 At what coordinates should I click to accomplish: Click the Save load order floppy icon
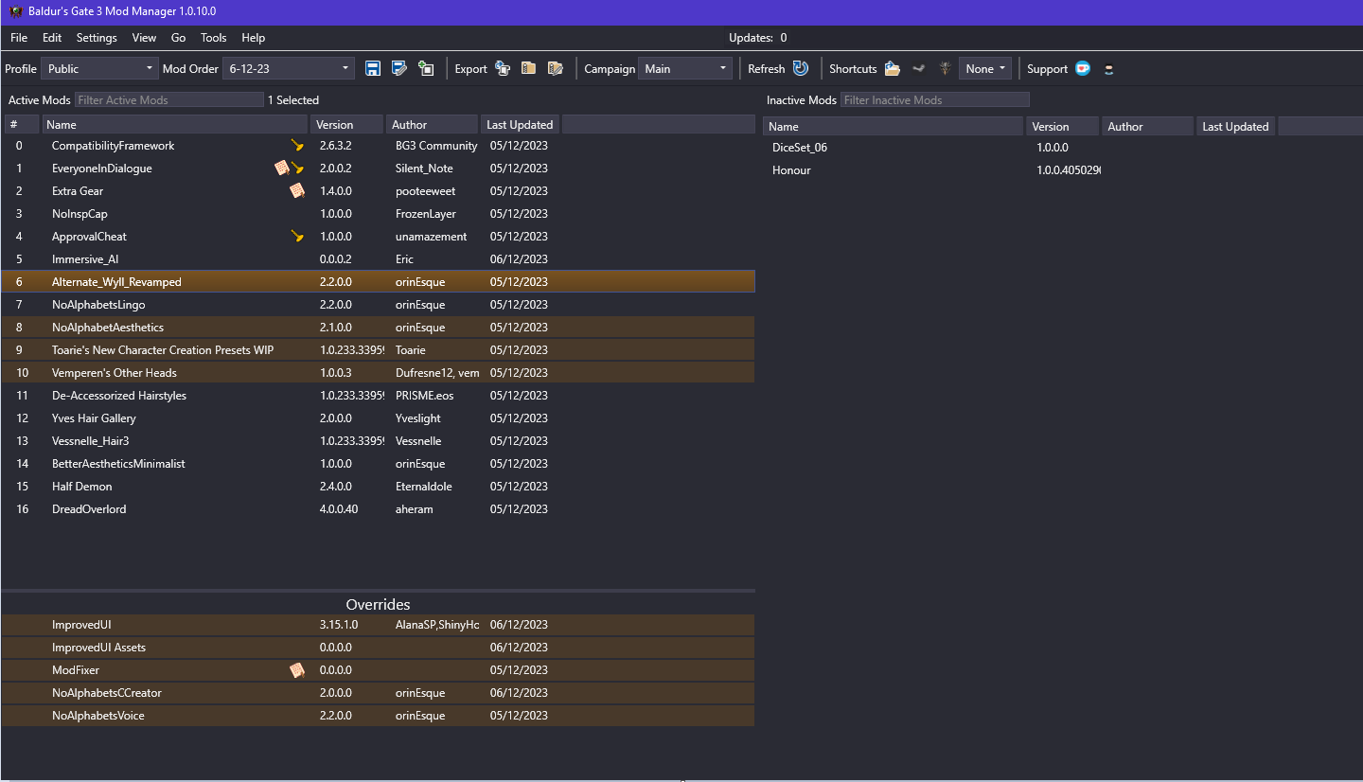pyautogui.click(x=373, y=68)
